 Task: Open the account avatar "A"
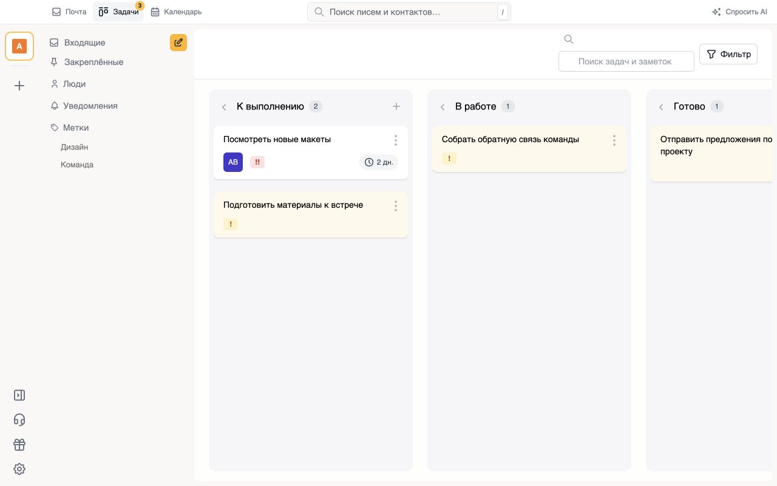pyautogui.click(x=19, y=46)
